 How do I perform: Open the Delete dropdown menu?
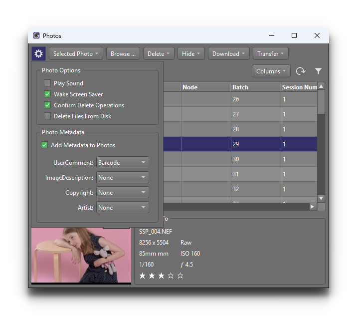tap(159, 54)
